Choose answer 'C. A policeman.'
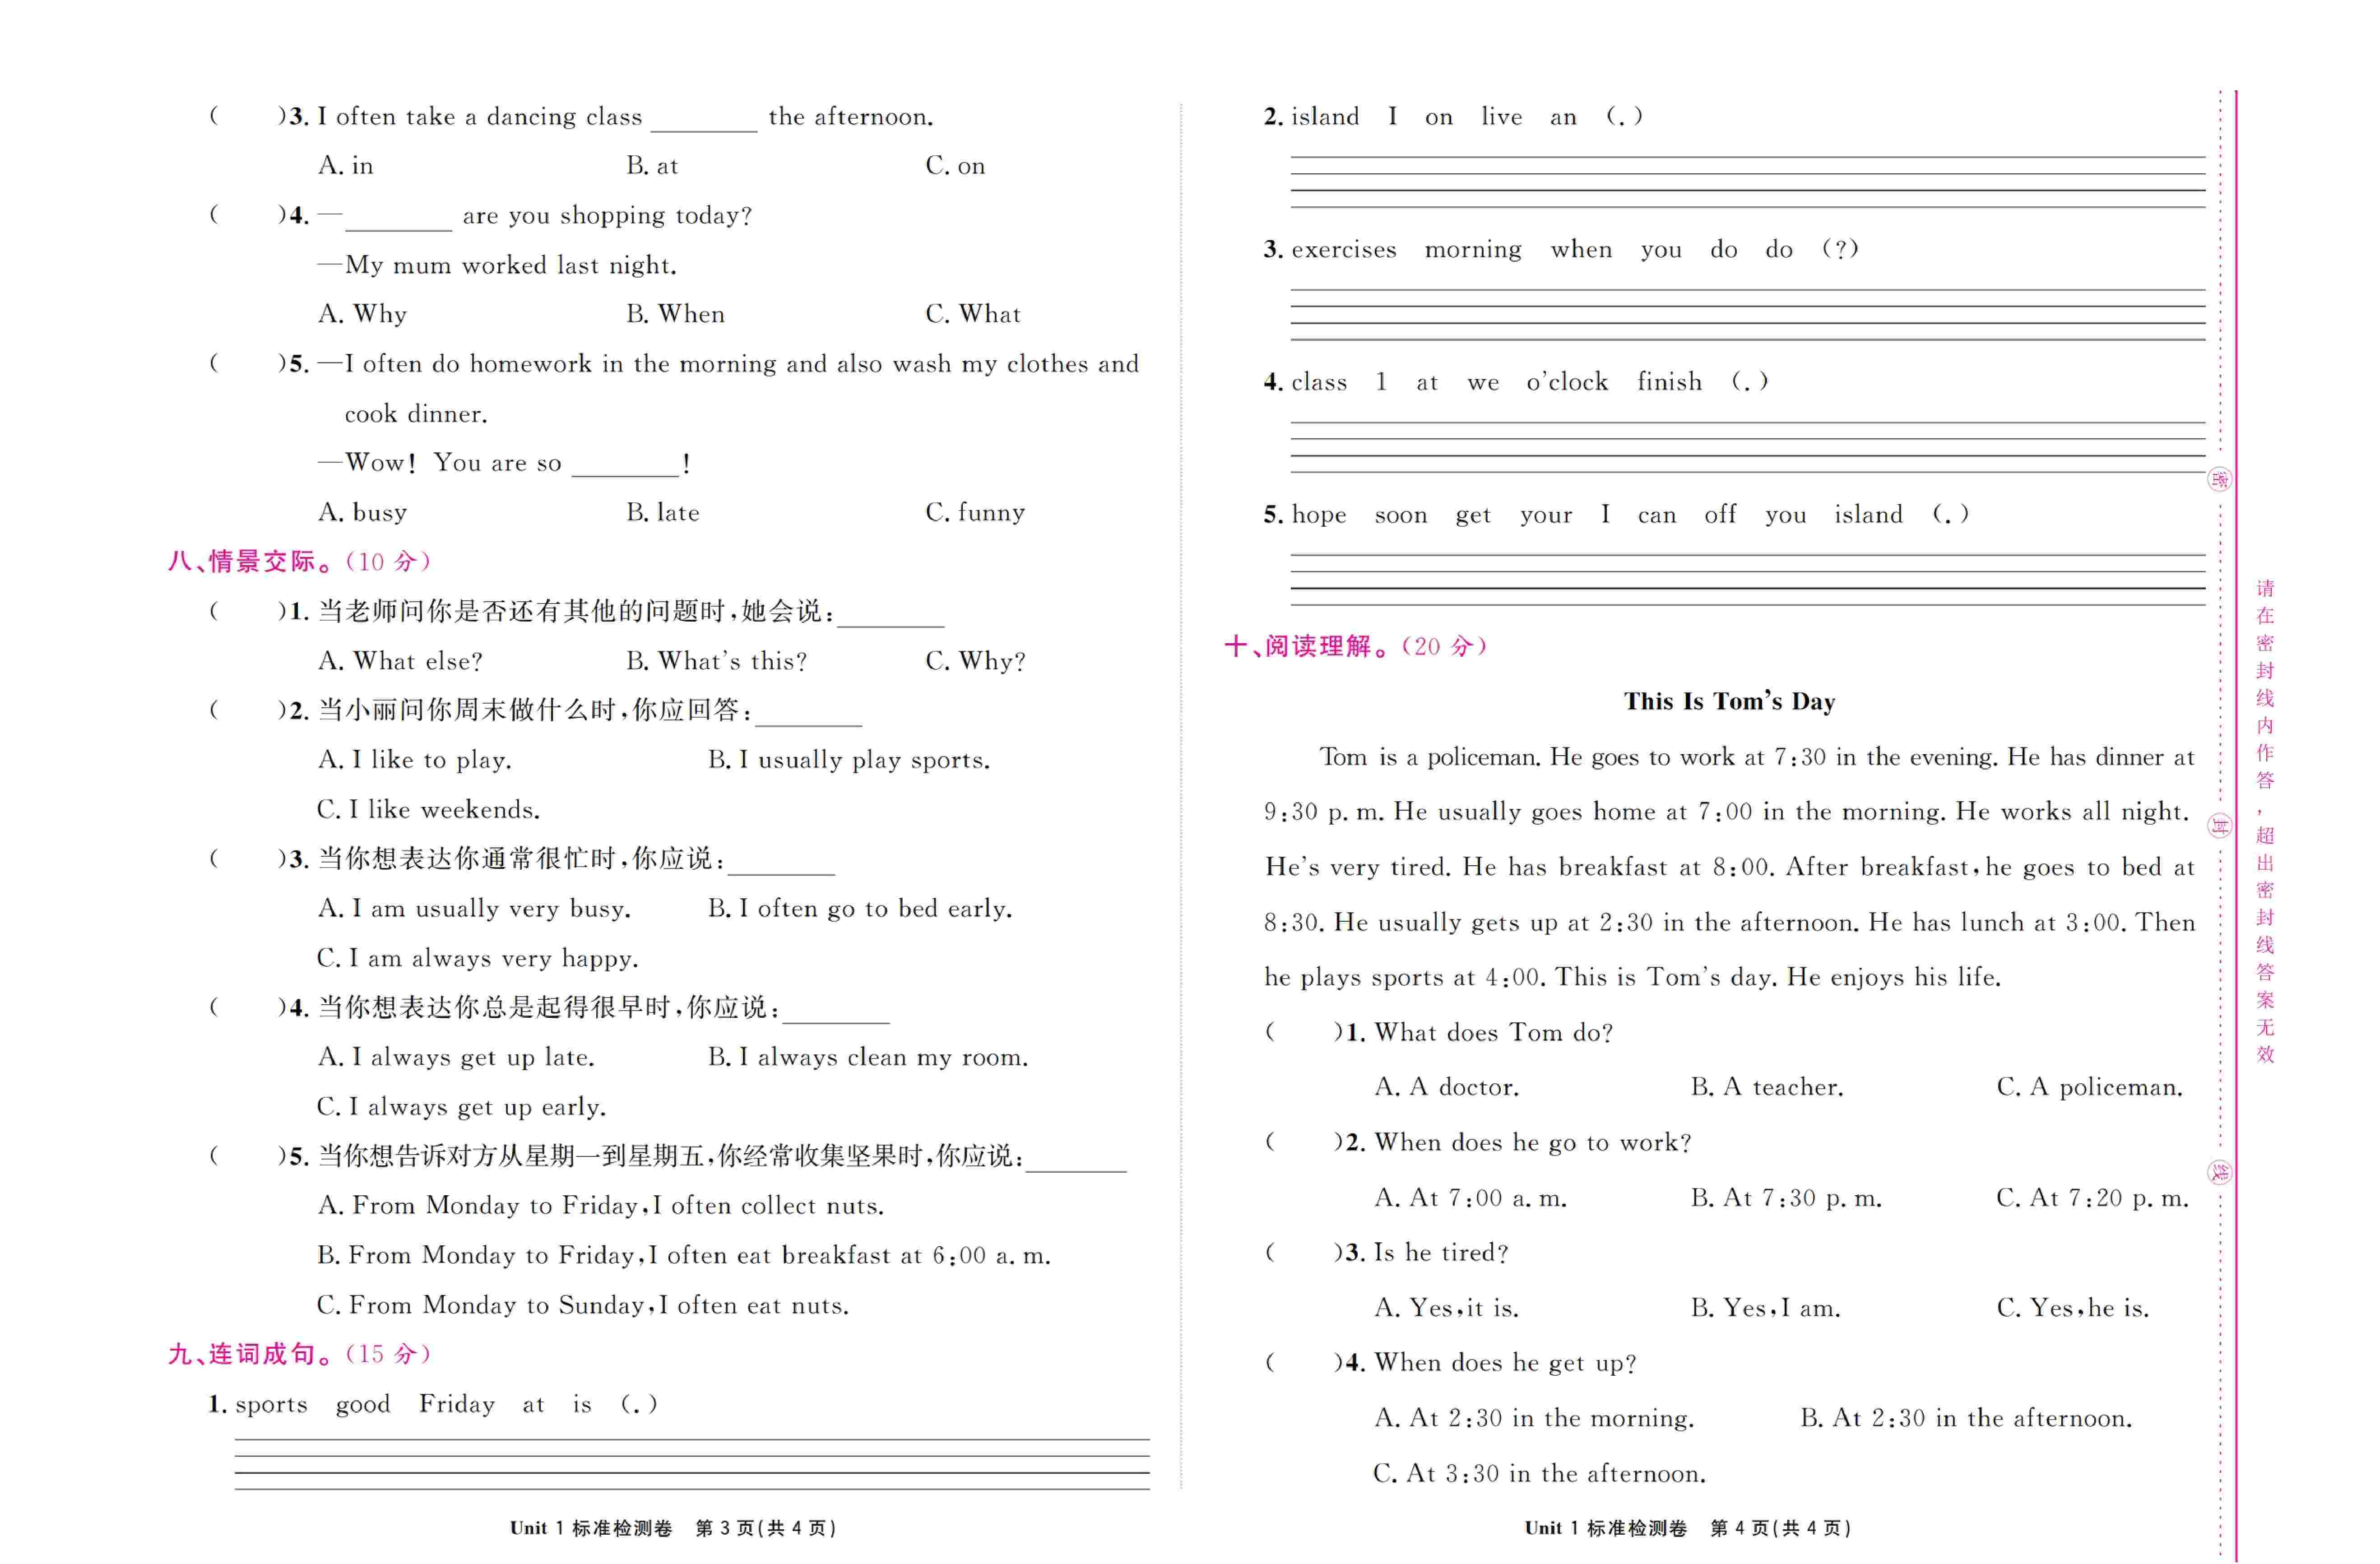Image resolution: width=2380 pixels, height=1564 pixels. click(x=2090, y=1088)
